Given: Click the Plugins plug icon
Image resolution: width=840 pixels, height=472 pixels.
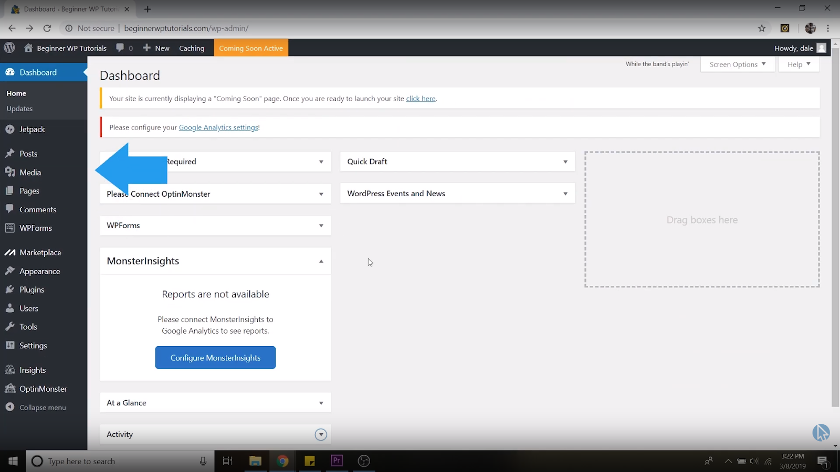Looking at the screenshot, I should pyautogui.click(x=10, y=289).
